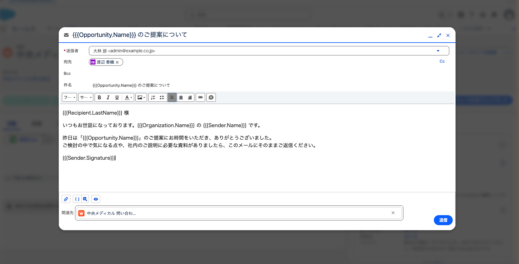Insert a hyperlink using the chain icon
The width and height of the screenshot is (519, 264).
pos(200,97)
